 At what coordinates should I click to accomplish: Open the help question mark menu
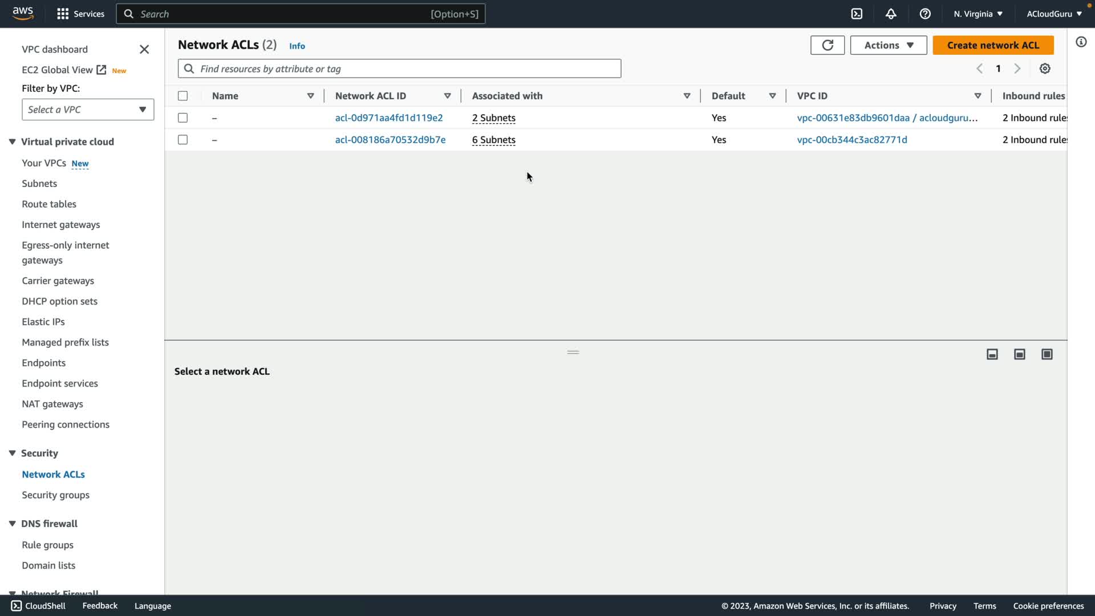925,14
